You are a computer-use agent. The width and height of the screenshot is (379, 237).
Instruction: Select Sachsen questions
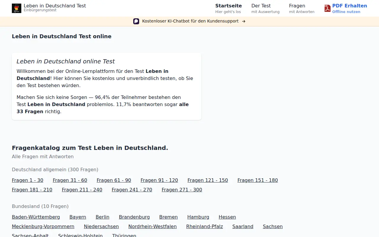[273, 227]
